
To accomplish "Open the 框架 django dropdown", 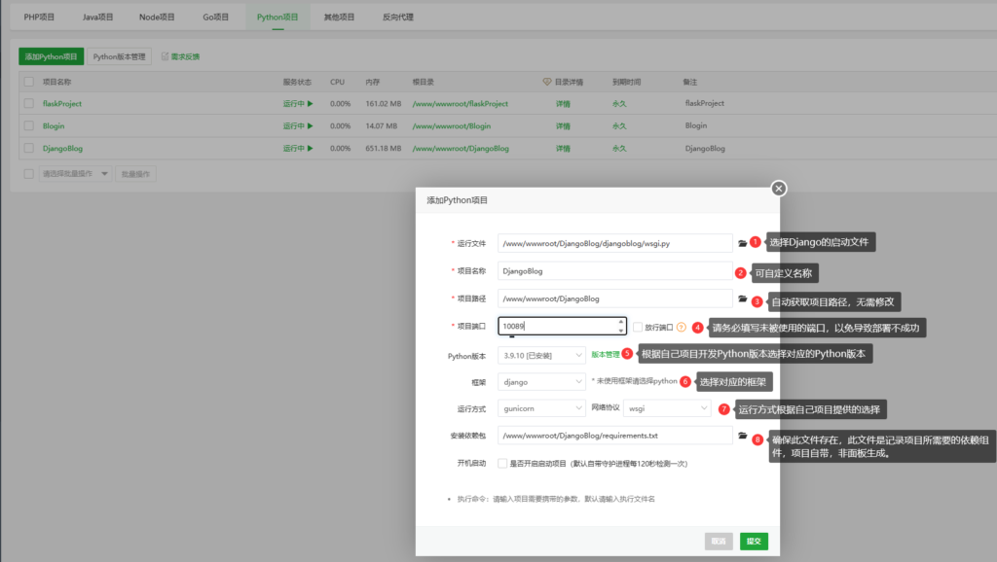I will click(x=541, y=382).
